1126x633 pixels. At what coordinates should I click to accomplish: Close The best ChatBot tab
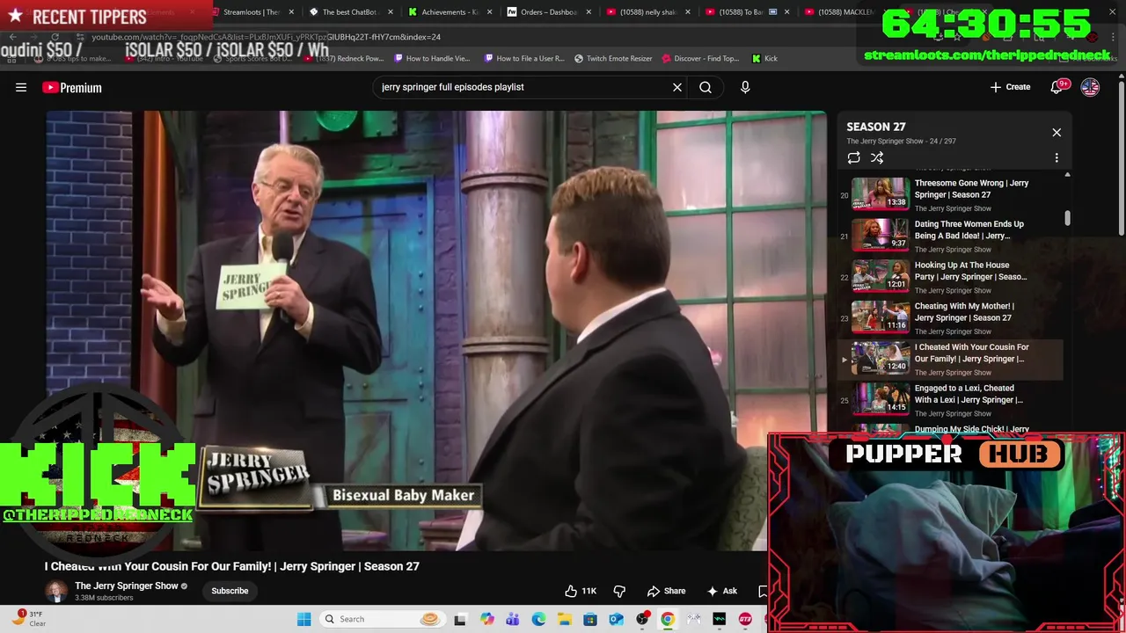391,12
